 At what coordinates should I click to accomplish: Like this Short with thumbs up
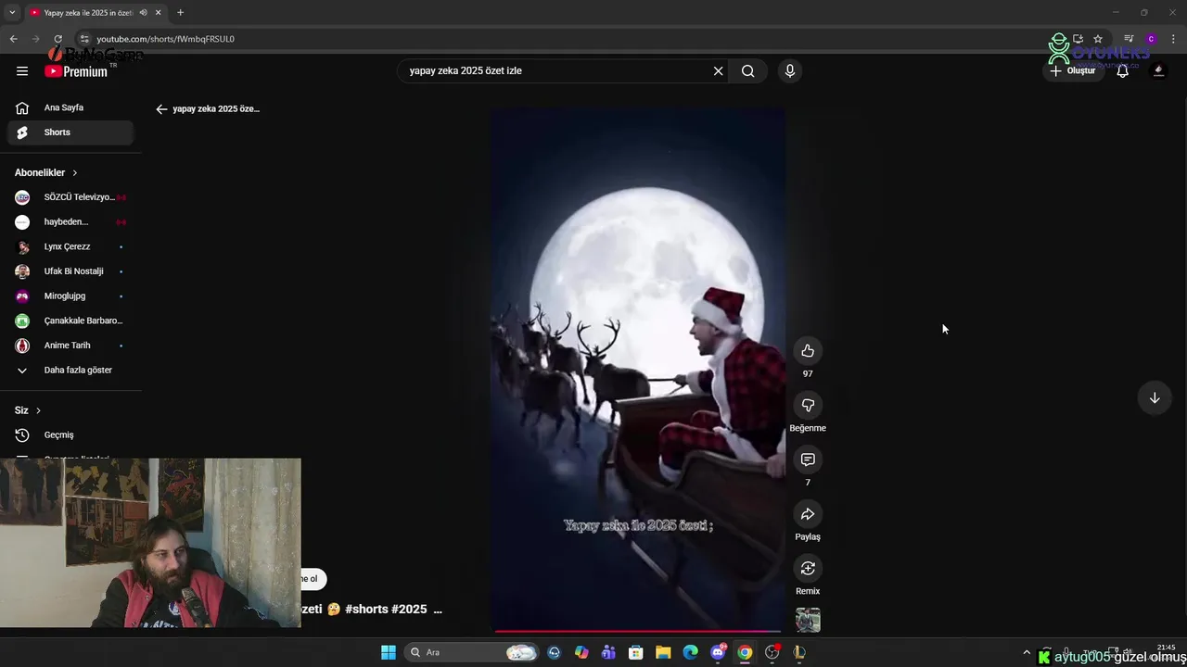tap(808, 351)
